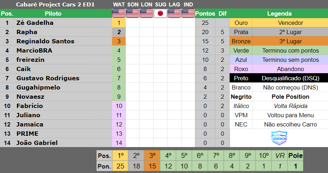
Task: Select Gustavo Rodrigues points value 6
Action: coord(205,78)
